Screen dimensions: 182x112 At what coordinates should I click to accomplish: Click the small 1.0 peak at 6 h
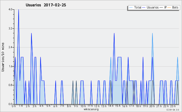(x=56, y=81)
